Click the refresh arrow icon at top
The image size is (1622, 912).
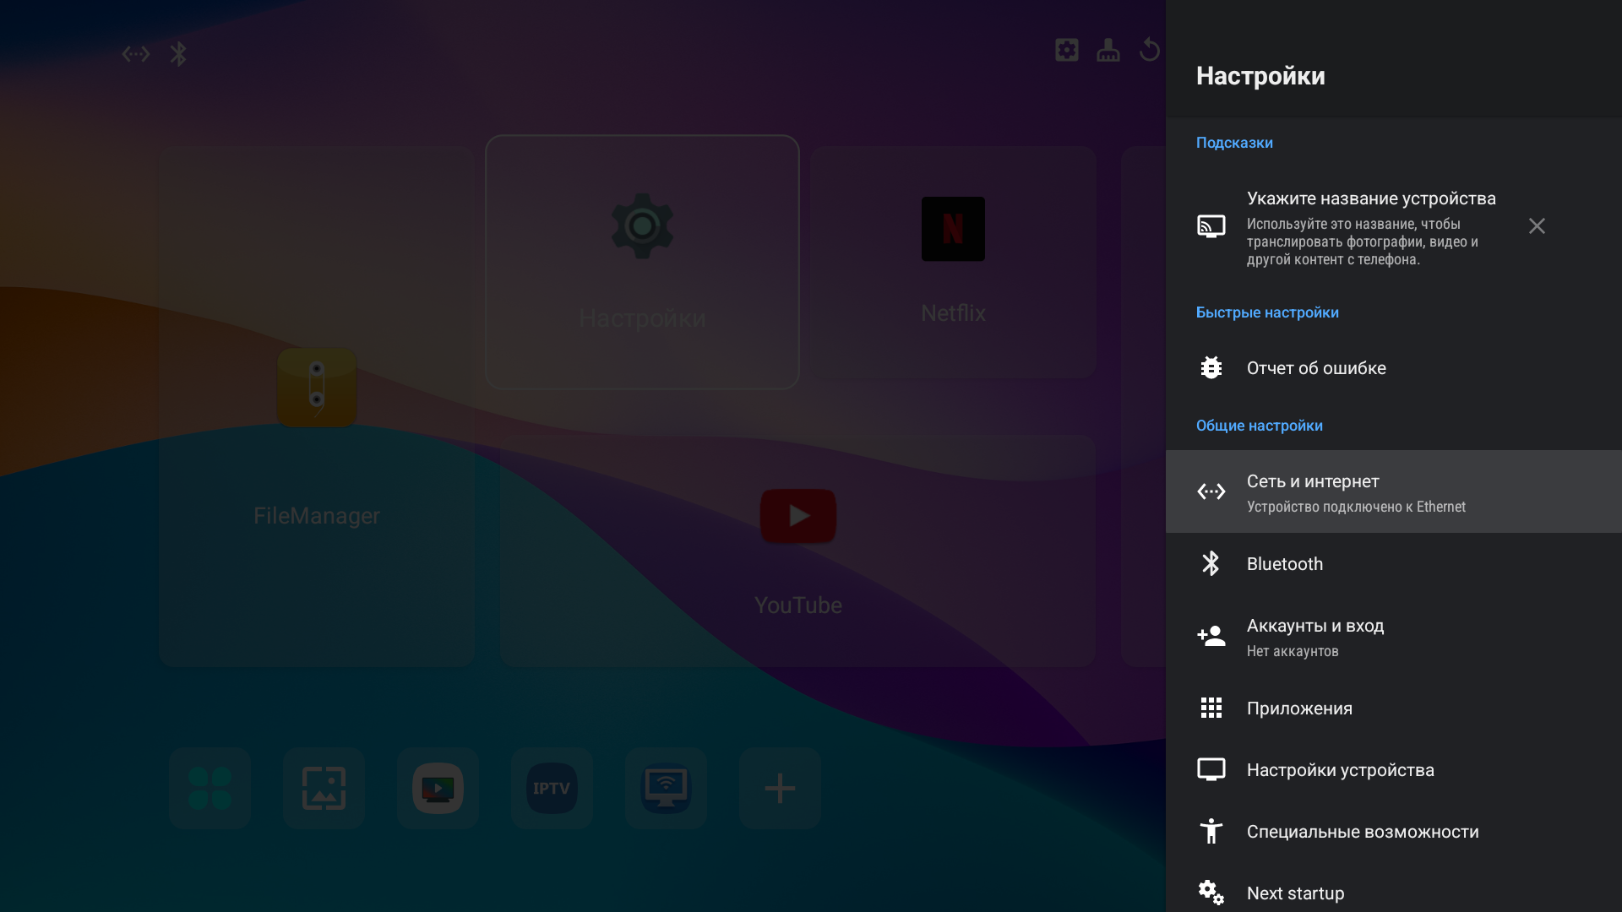(x=1149, y=51)
